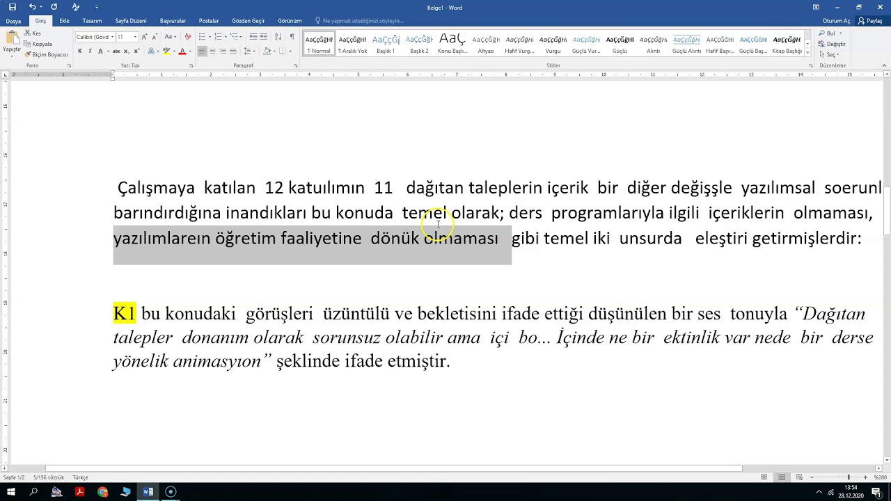
Task: Open Adobe Acrobat from the taskbar
Action: pos(79,492)
